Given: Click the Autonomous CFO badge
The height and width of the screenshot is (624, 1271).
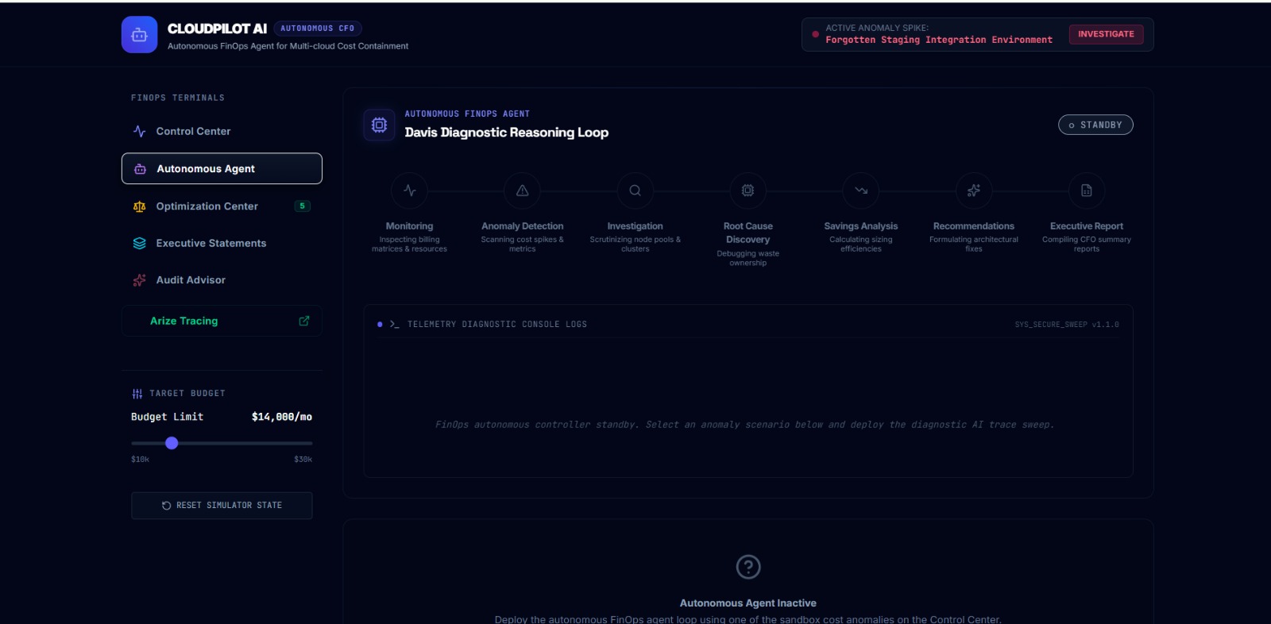Looking at the screenshot, I should click(318, 29).
